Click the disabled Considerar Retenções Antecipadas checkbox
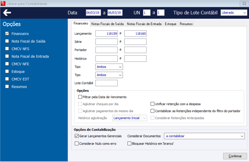 [152, 118]
